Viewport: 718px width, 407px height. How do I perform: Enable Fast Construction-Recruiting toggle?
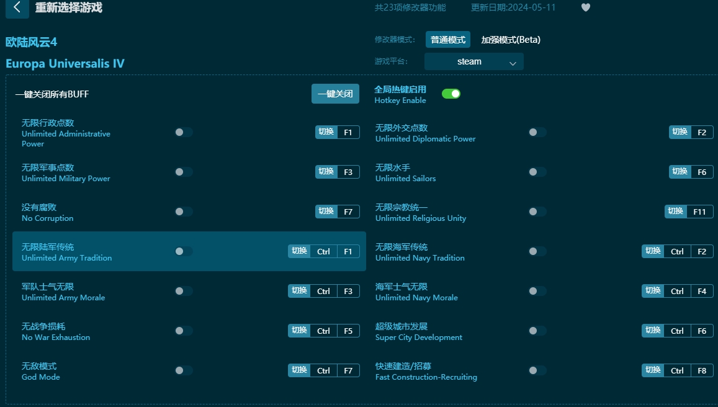pyautogui.click(x=537, y=370)
